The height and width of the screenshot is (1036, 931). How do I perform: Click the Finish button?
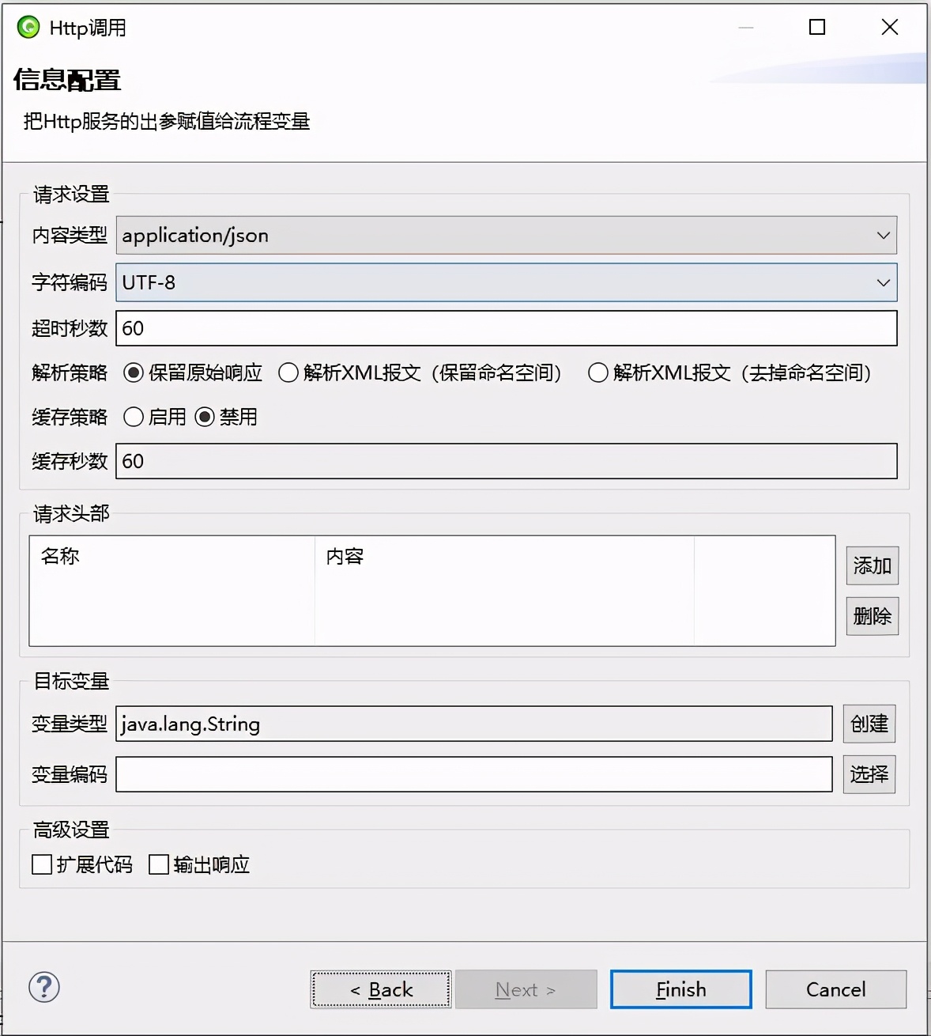[x=680, y=989]
